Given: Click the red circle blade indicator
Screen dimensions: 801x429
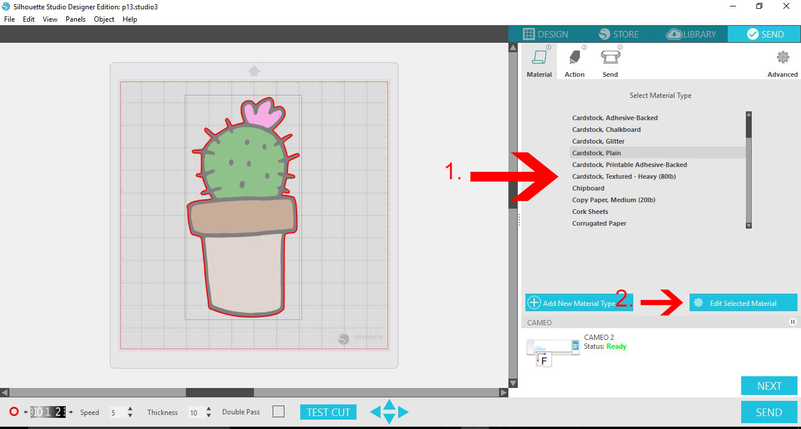Looking at the screenshot, I should [14, 412].
